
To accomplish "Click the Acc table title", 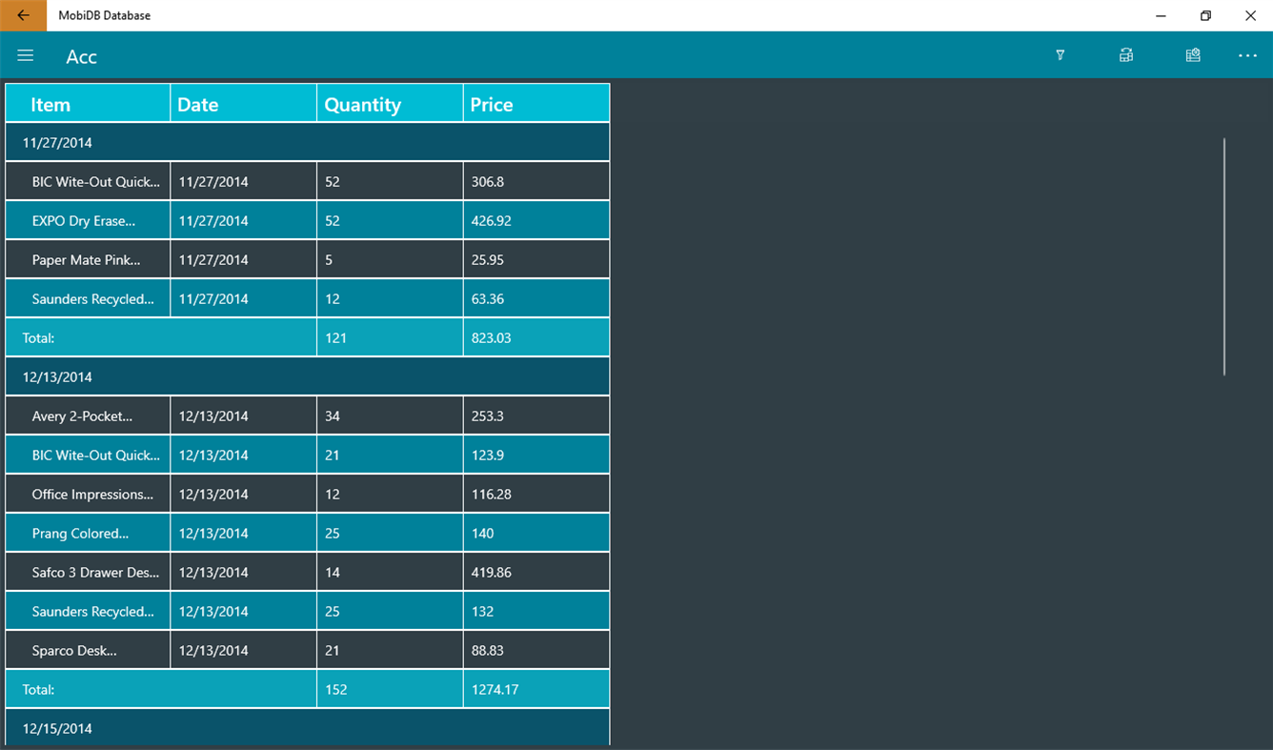I will pyautogui.click(x=82, y=57).
